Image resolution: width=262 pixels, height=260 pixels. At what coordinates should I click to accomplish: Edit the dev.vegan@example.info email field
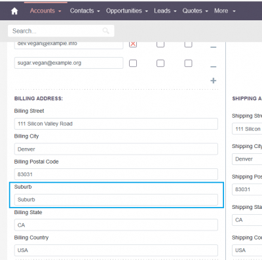pos(69,45)
